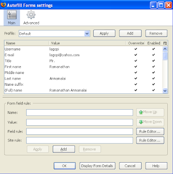Minimize the Autofill Forms settings window
Viewport: 173px width, 174px height.
click(x=153, y=5)
